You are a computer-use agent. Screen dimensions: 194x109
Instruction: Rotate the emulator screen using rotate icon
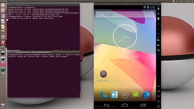pyautogui.click(x=159, y=50)
